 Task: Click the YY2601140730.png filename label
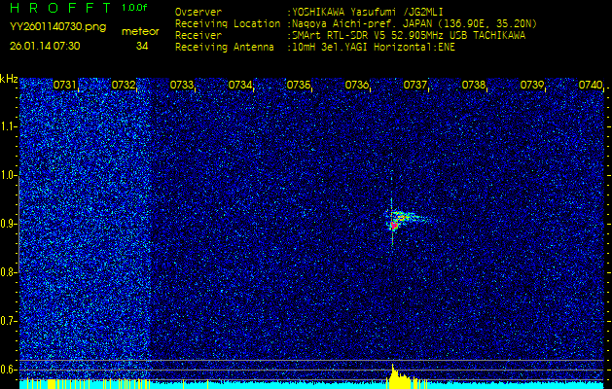click(45, 29)
